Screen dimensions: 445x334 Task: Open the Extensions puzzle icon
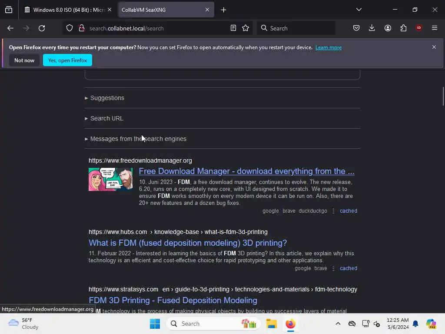click(404, 28)
